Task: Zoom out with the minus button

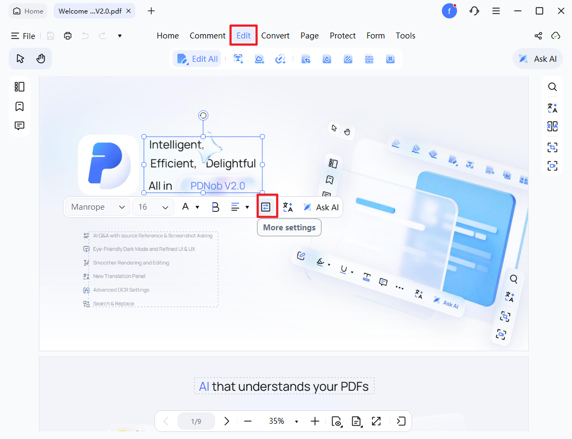Action: point(248,421)
